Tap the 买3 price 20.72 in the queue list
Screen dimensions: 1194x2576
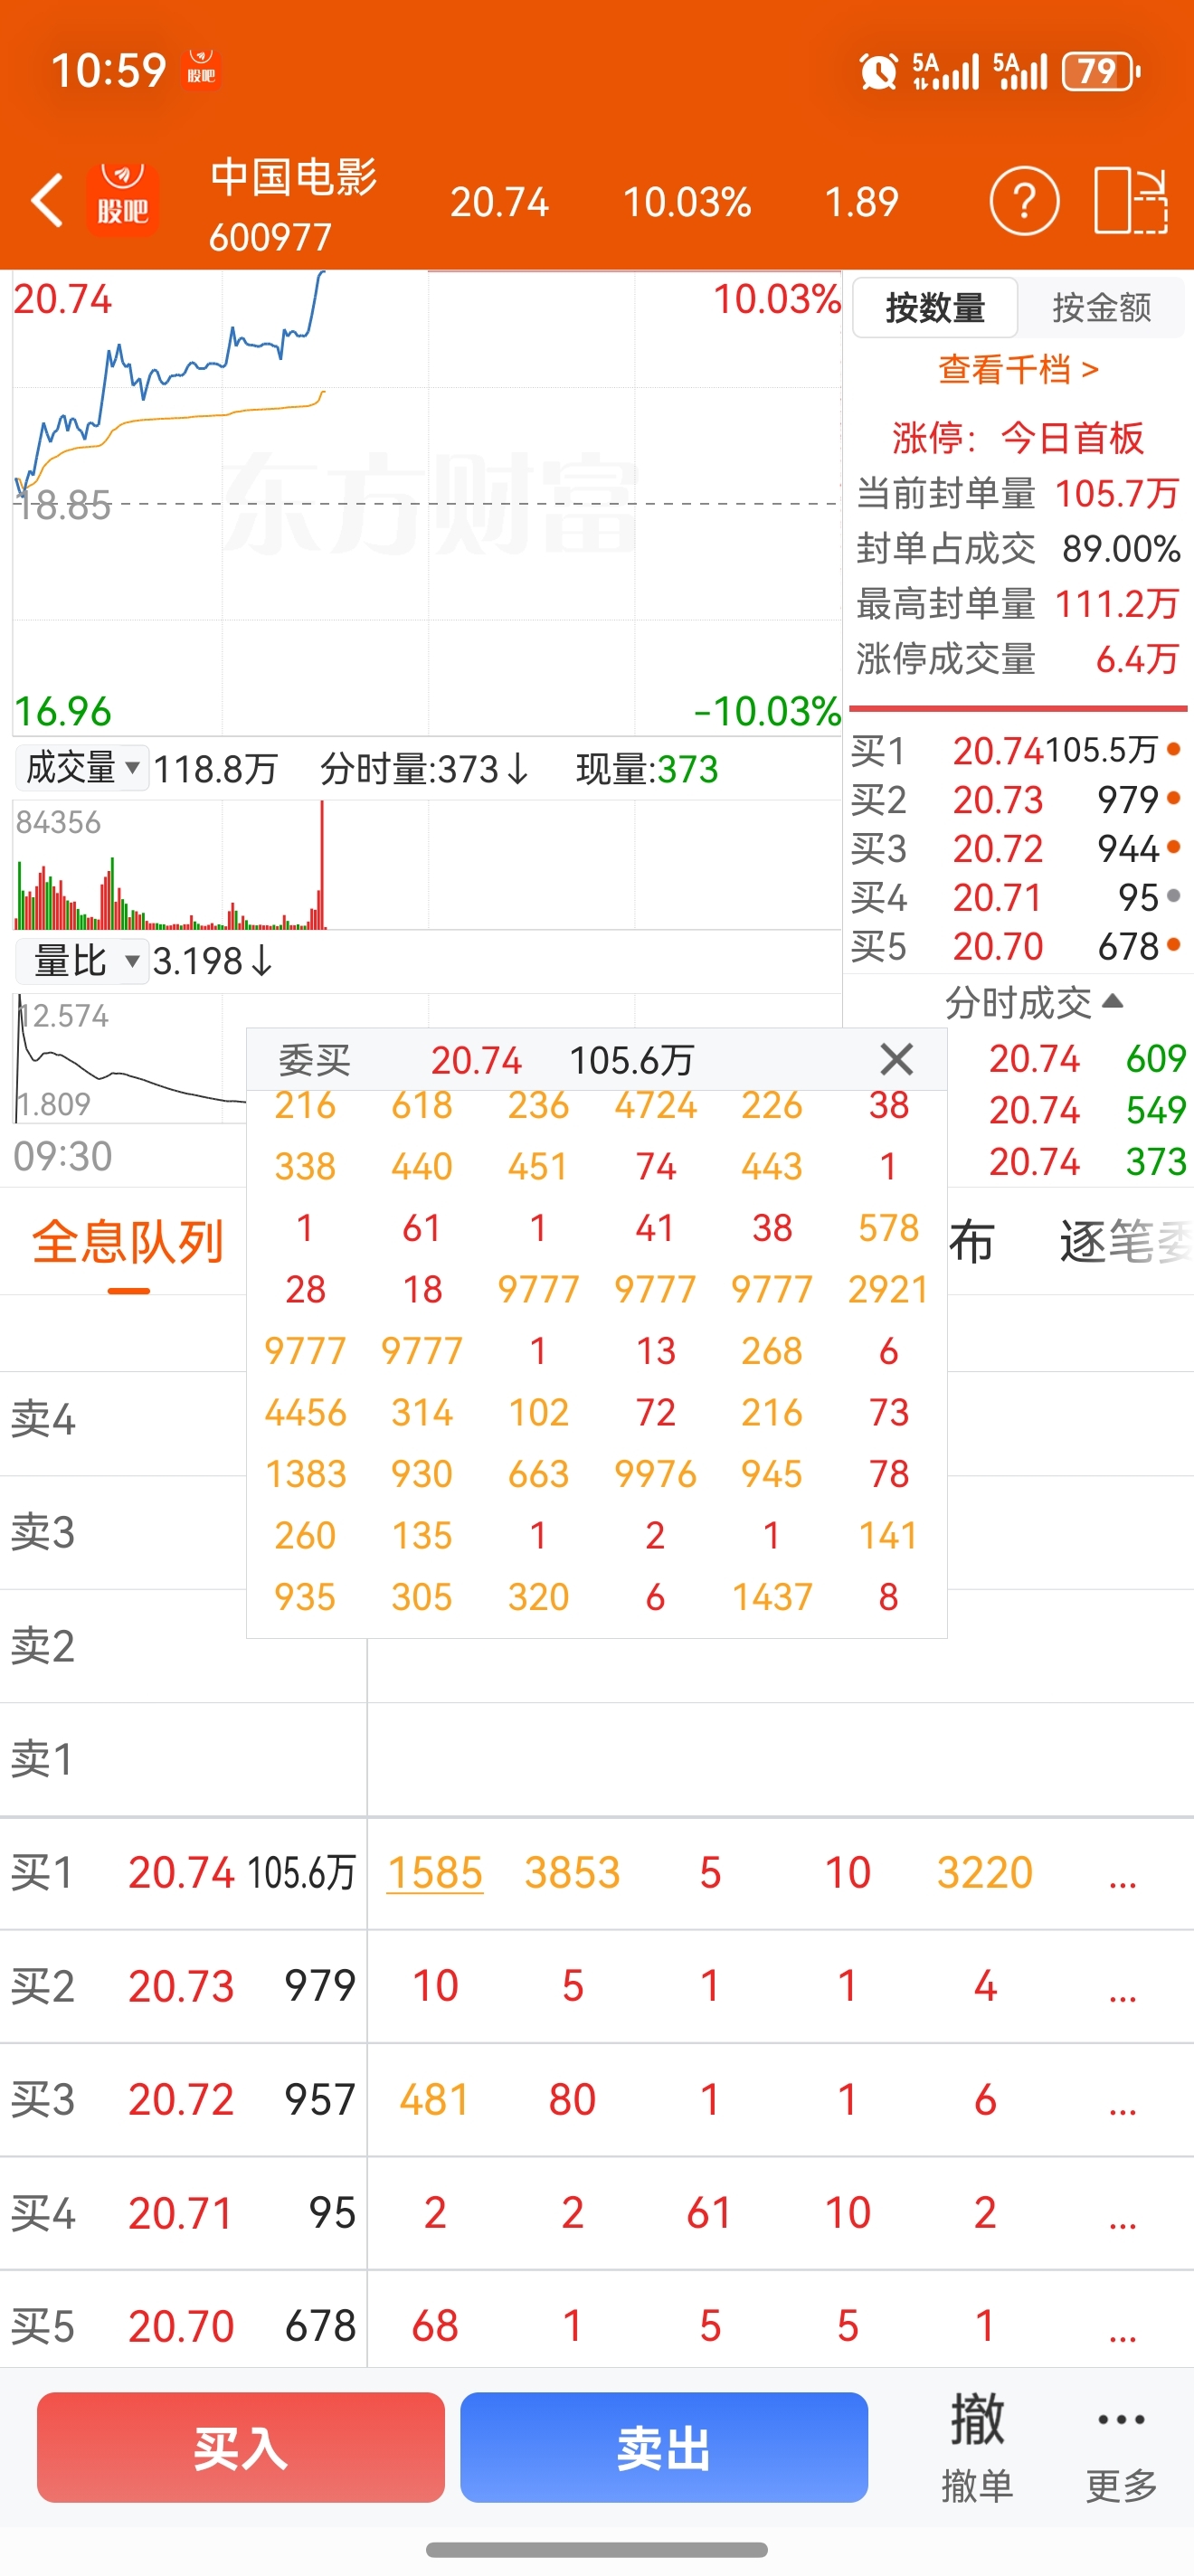pyautogui.click(x=181, y=2099)
